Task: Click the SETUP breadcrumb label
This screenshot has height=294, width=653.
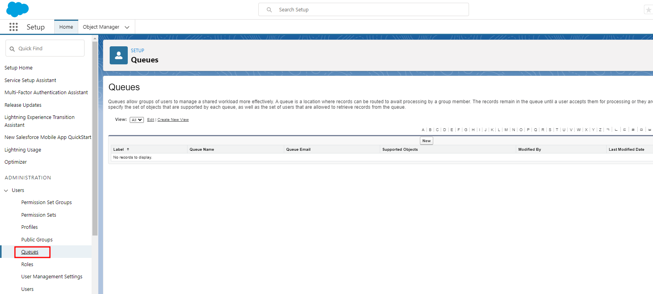Action: tap(138, 51)
